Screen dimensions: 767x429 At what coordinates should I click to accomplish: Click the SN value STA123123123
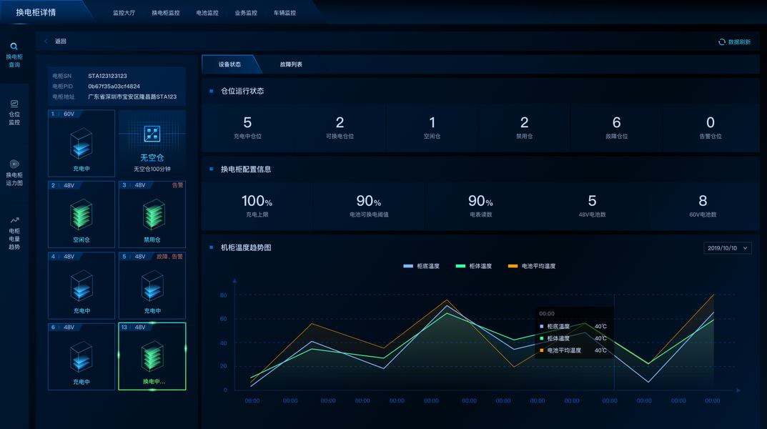(x=107, y=76)
